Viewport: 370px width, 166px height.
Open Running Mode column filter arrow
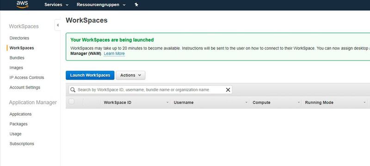pyautogui.click(x=364, y=102)
